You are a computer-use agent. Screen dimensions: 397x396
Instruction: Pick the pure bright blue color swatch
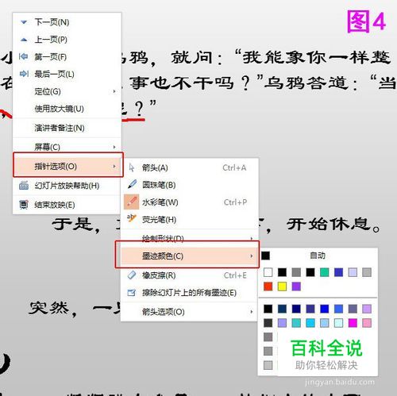(x=325, y=309)
